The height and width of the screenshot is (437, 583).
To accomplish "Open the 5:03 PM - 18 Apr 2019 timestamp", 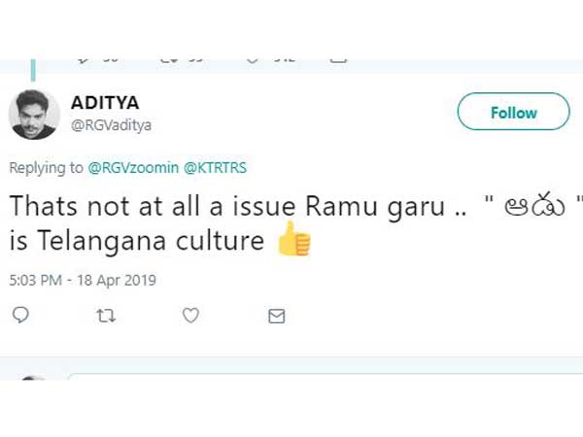I will (83, 281).
